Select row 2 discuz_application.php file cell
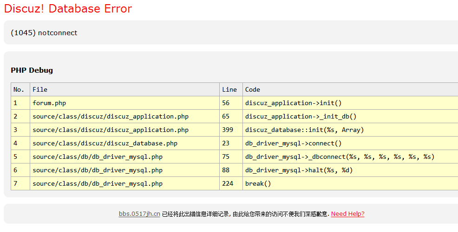This screenshot has width=458, height=232. point(125,116)
